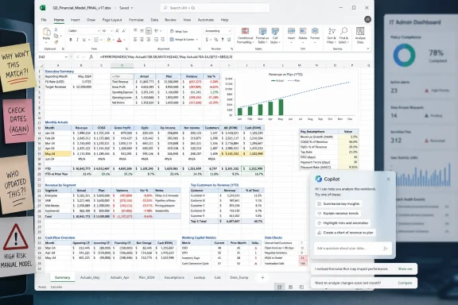Open Cell Styles gallery

pos(275,36)
